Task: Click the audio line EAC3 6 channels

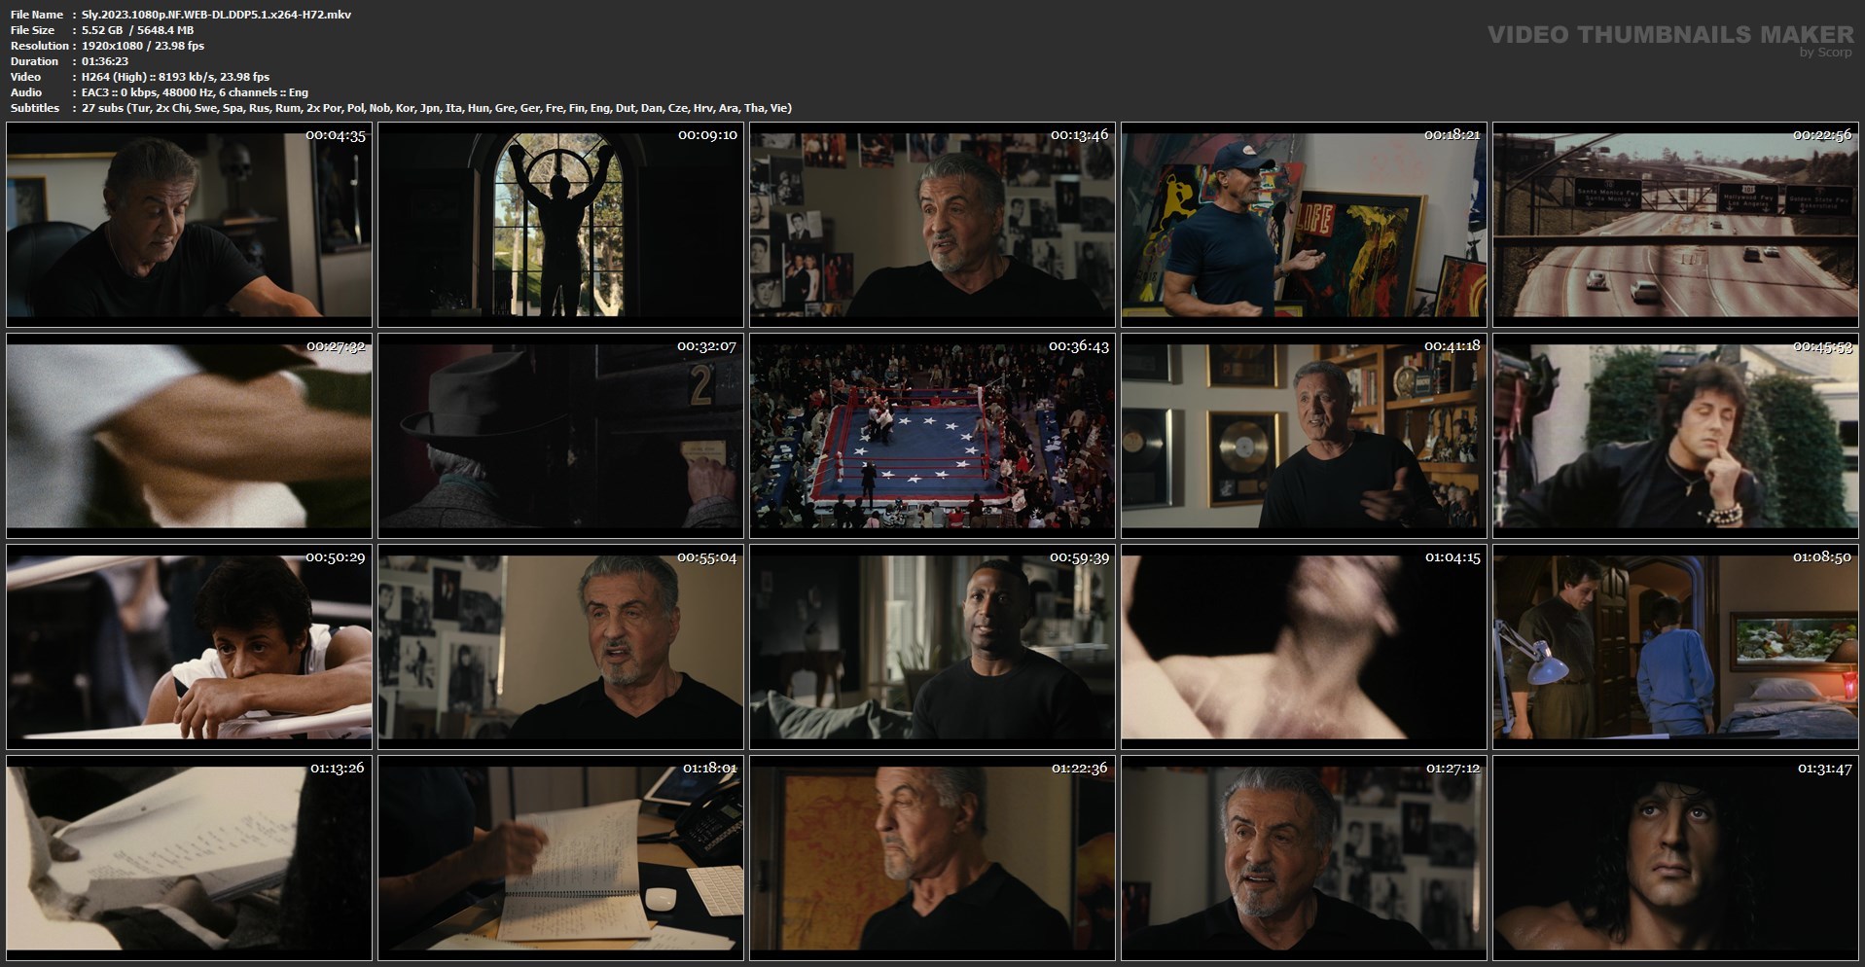Action: (x=195, y=92)
